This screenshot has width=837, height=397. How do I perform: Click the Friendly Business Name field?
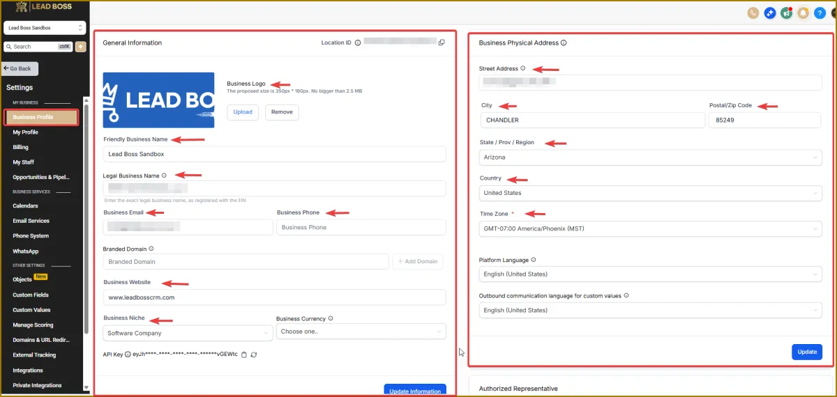pos(274,154)
